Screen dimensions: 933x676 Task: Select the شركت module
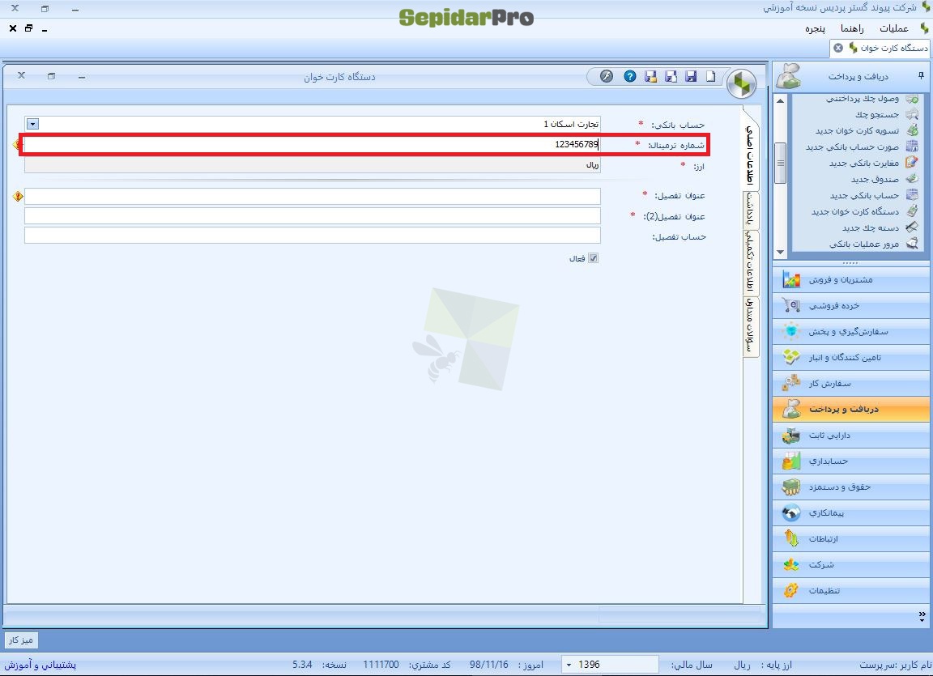pyautogui.click(x=851, y=564)
